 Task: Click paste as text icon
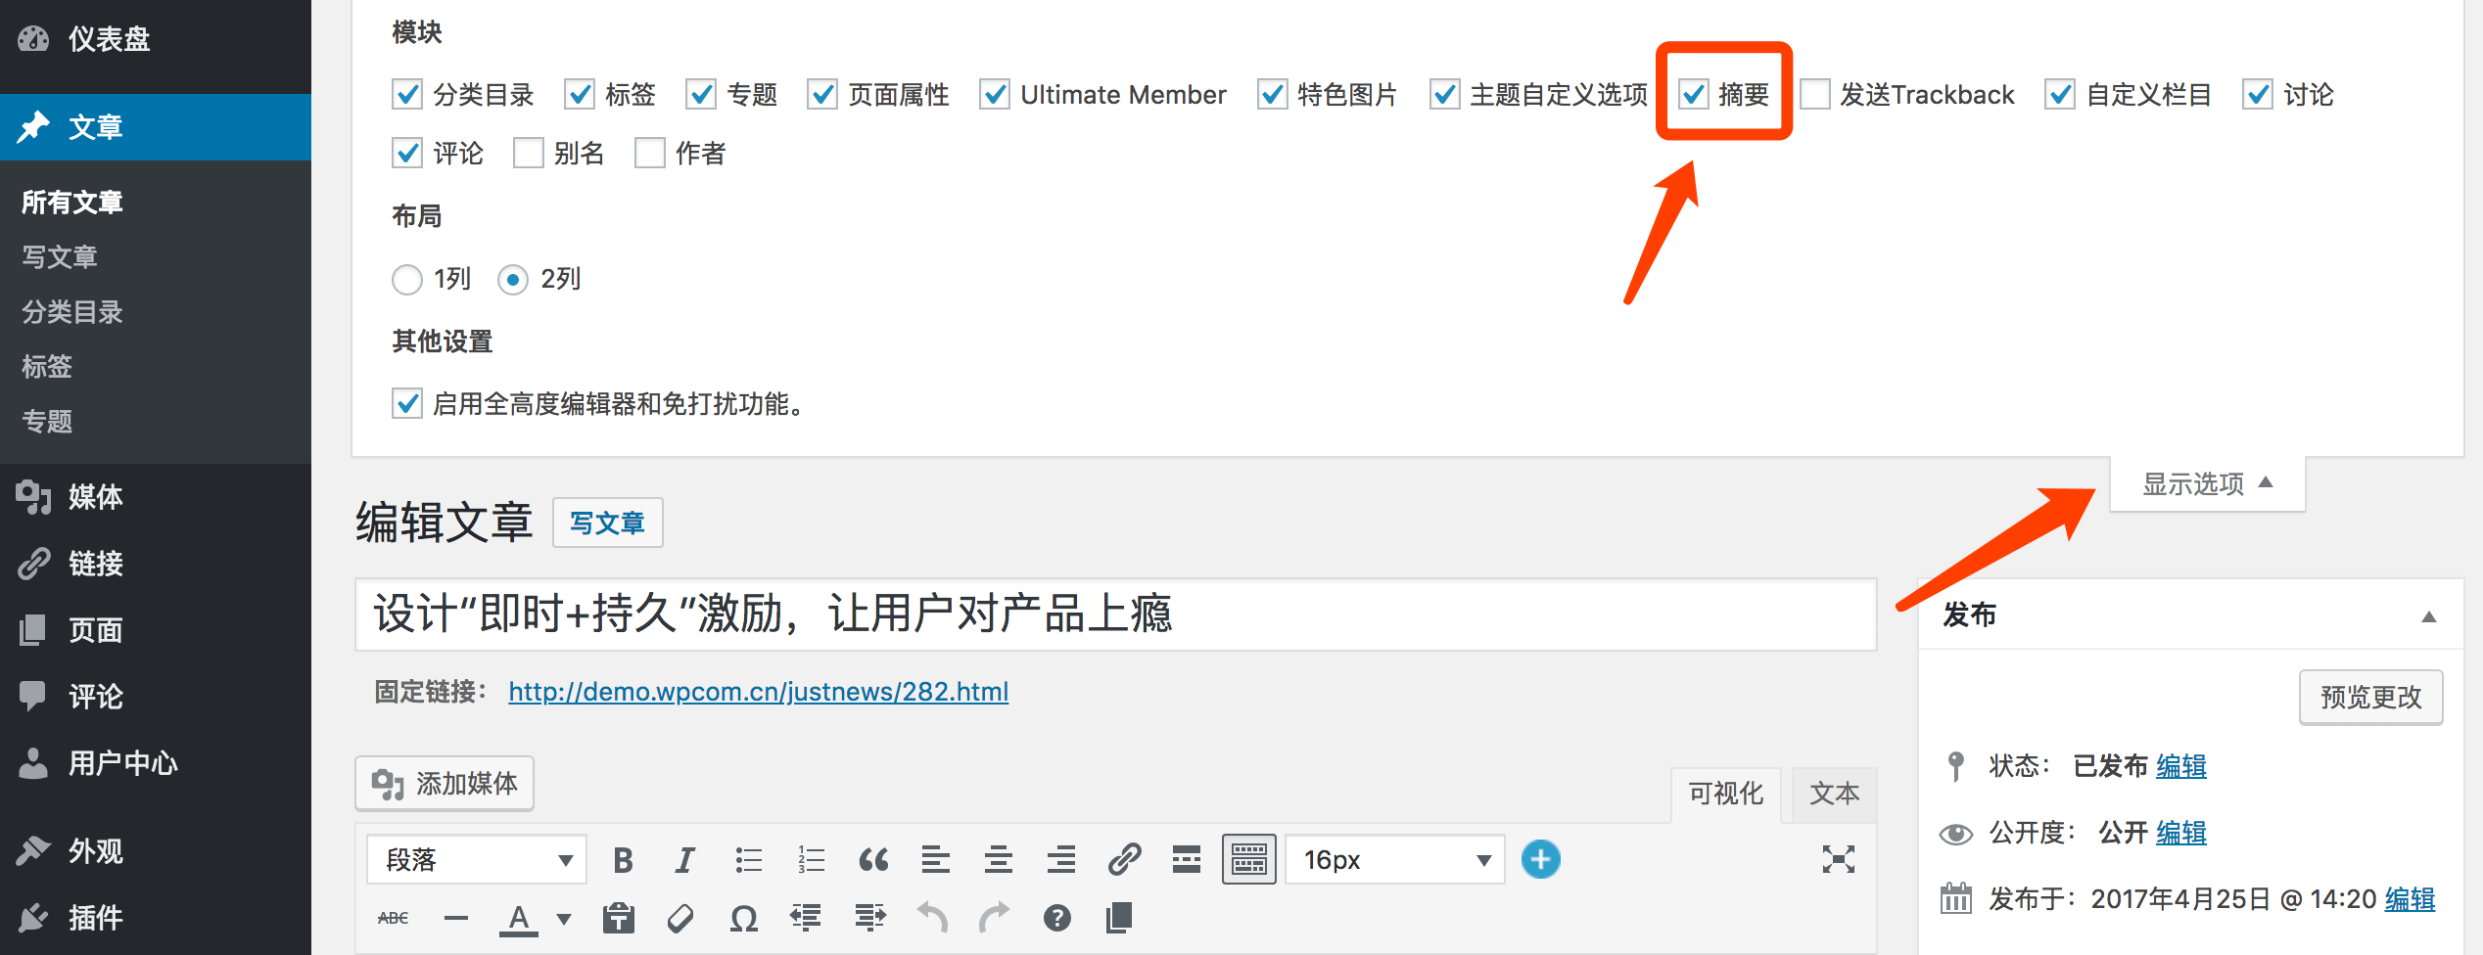point(619,918)
